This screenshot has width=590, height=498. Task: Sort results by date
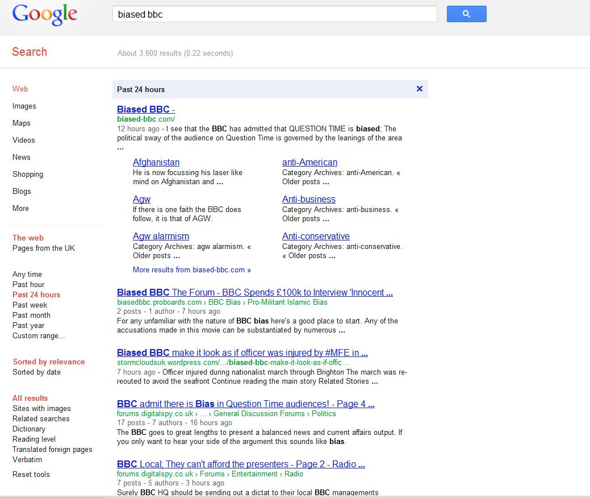coord(36,372)
